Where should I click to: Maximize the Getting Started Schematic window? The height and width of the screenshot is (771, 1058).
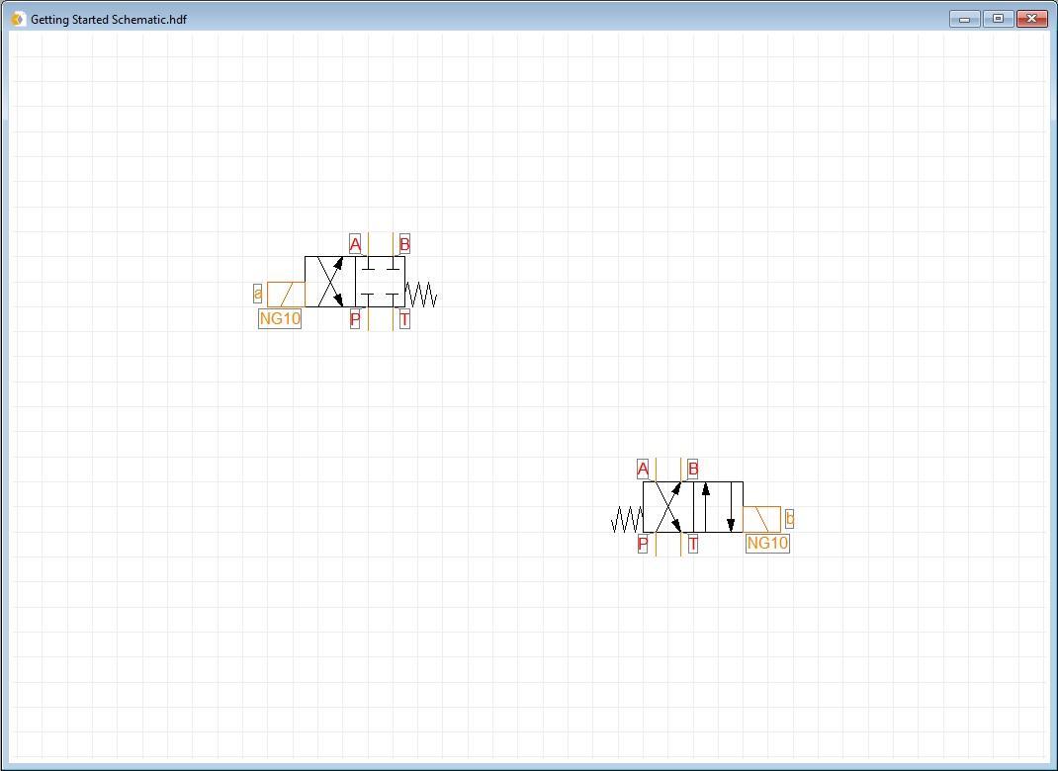coord(998,19)
